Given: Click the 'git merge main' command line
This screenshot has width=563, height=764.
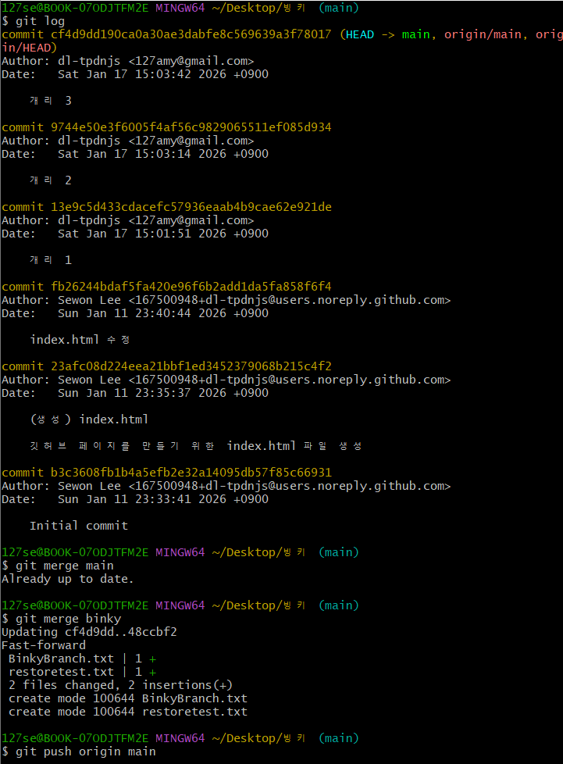Looking at the screenshot, I should pyautogui.click(x=64, y=566).
